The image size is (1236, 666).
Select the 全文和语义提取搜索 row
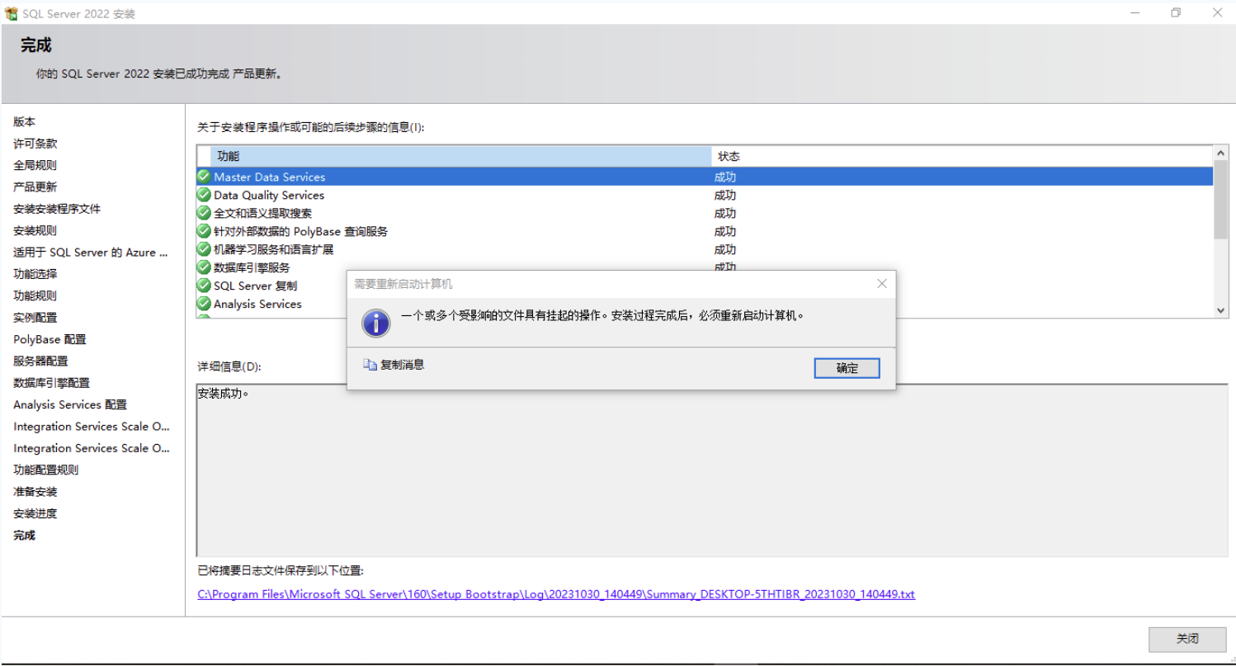(705, 213)
